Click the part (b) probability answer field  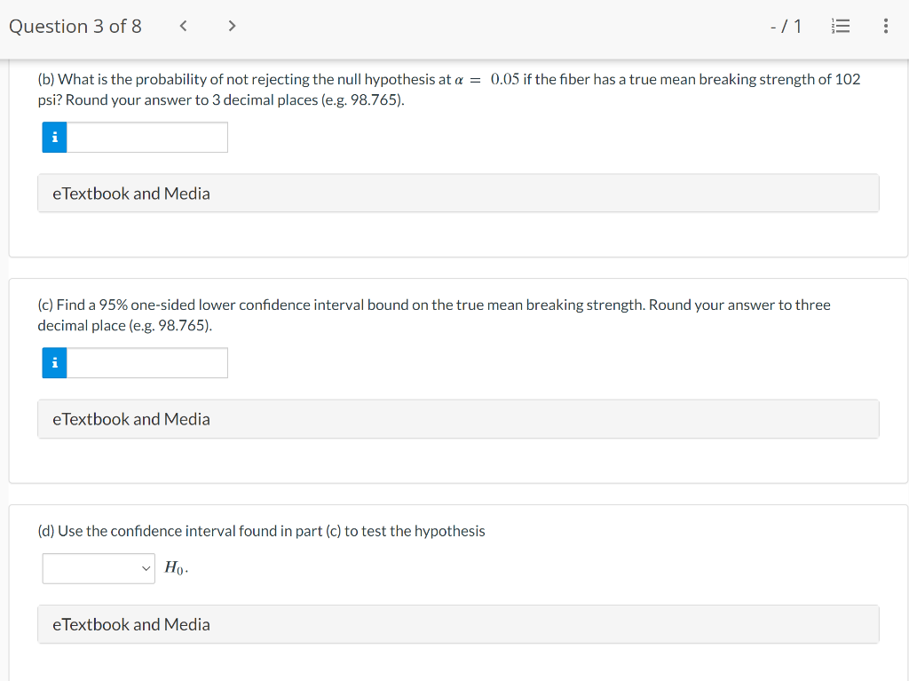[147, 138]
